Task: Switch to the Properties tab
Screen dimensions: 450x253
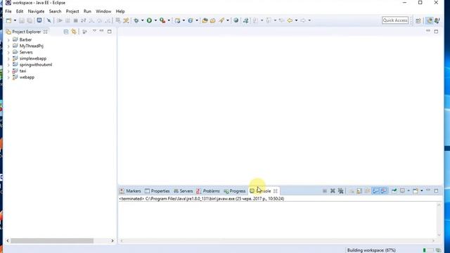Action: [x=157, y=191]
